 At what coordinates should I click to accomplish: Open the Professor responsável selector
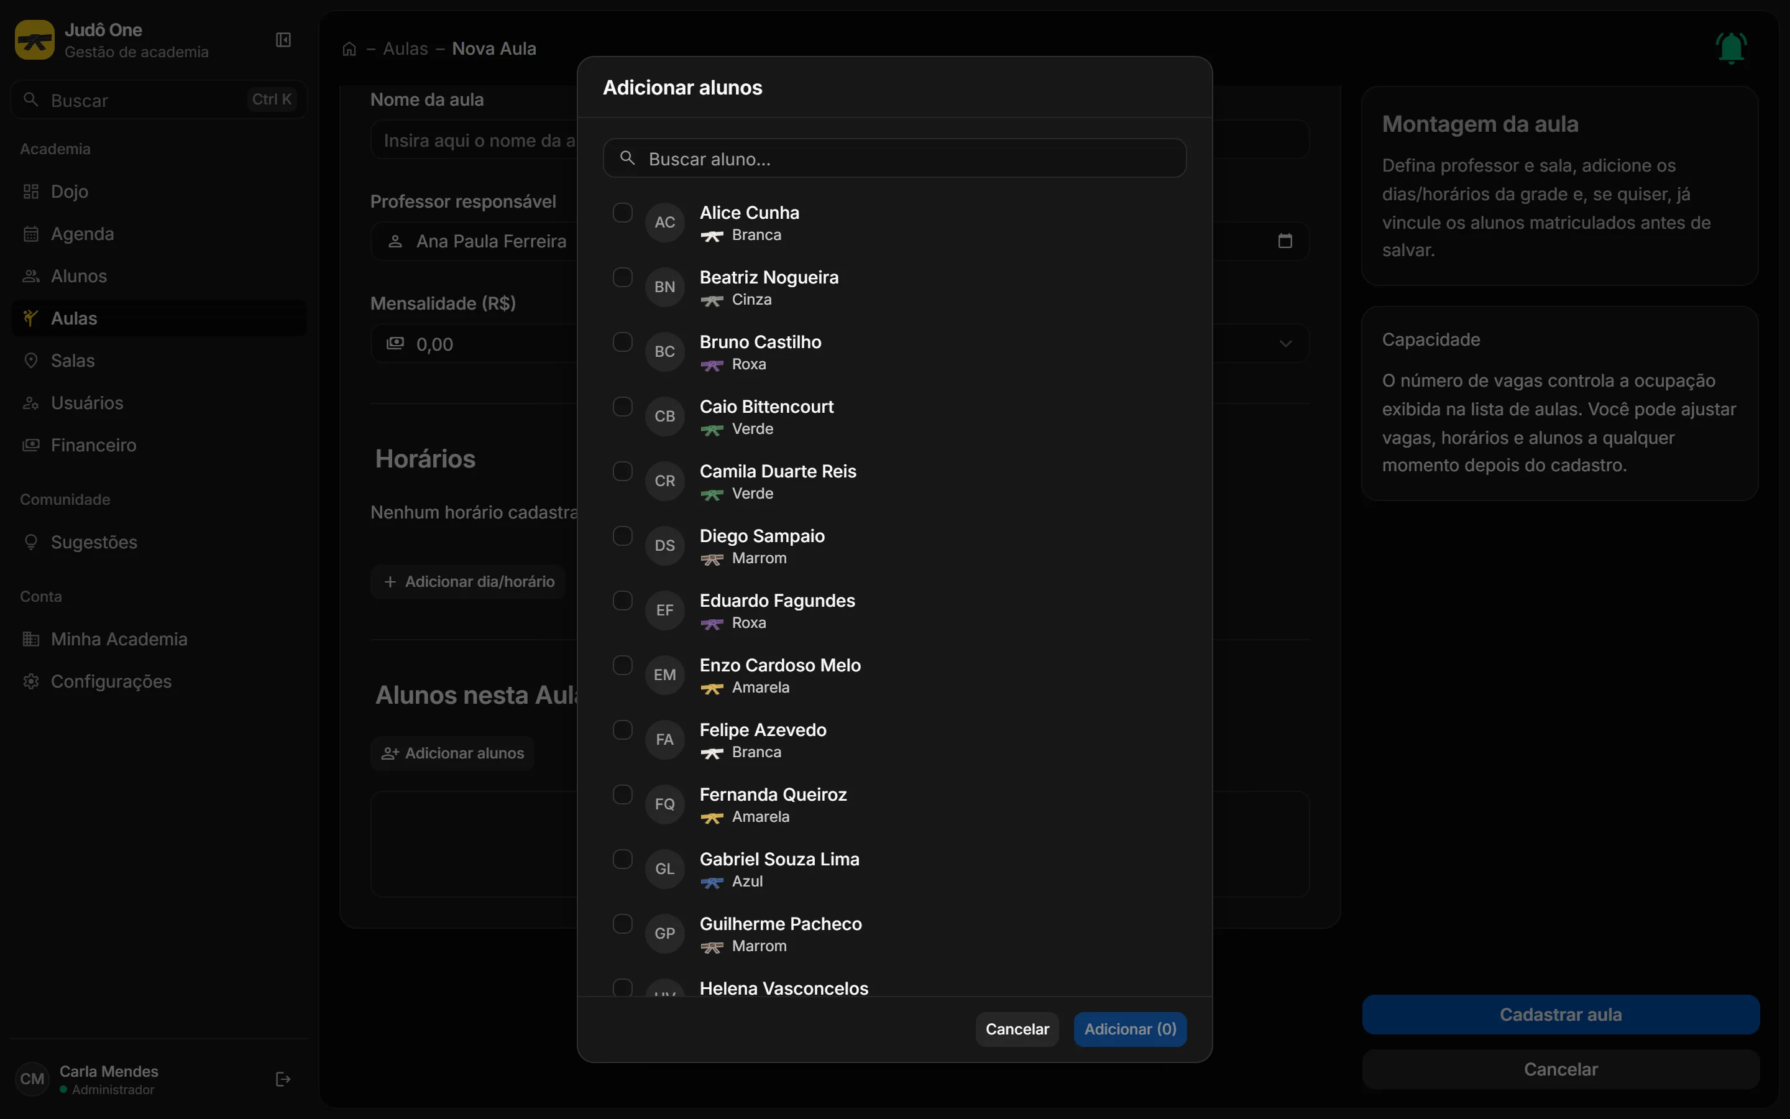point(474,241)
